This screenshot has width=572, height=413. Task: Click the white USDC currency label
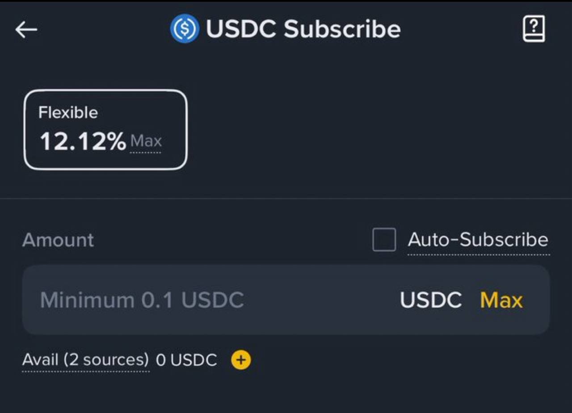point(431,300)
